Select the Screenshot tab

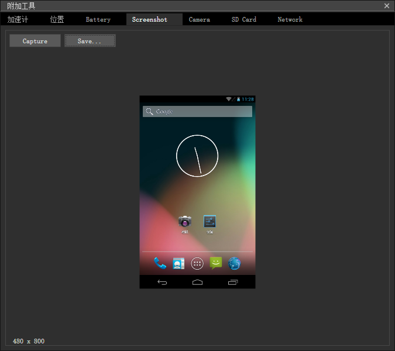150,19
